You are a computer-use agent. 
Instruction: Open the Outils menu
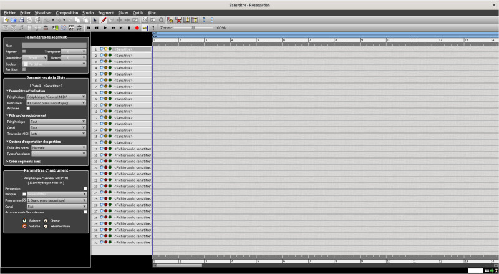[x=138, y=12]
